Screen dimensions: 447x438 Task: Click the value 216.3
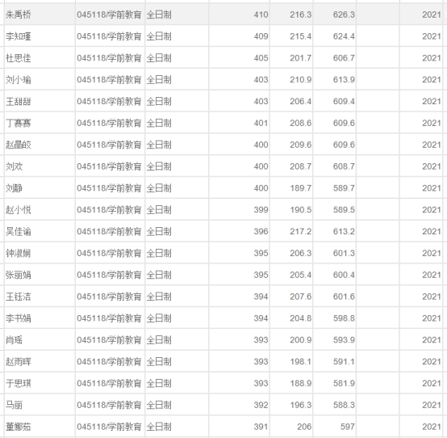click(x=301, y=15)
